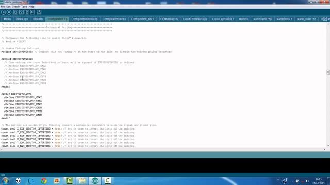Create a new sketch with New icon
330x185 pixels.
click(x=15, y=12)
